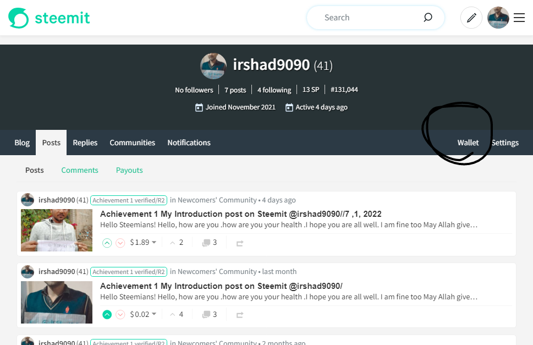Open post titled ending @irshad9090//7 ,1, 2022
Image resolution: width=533 pixels, height=345 pixels.
click(x=241, y=214)
